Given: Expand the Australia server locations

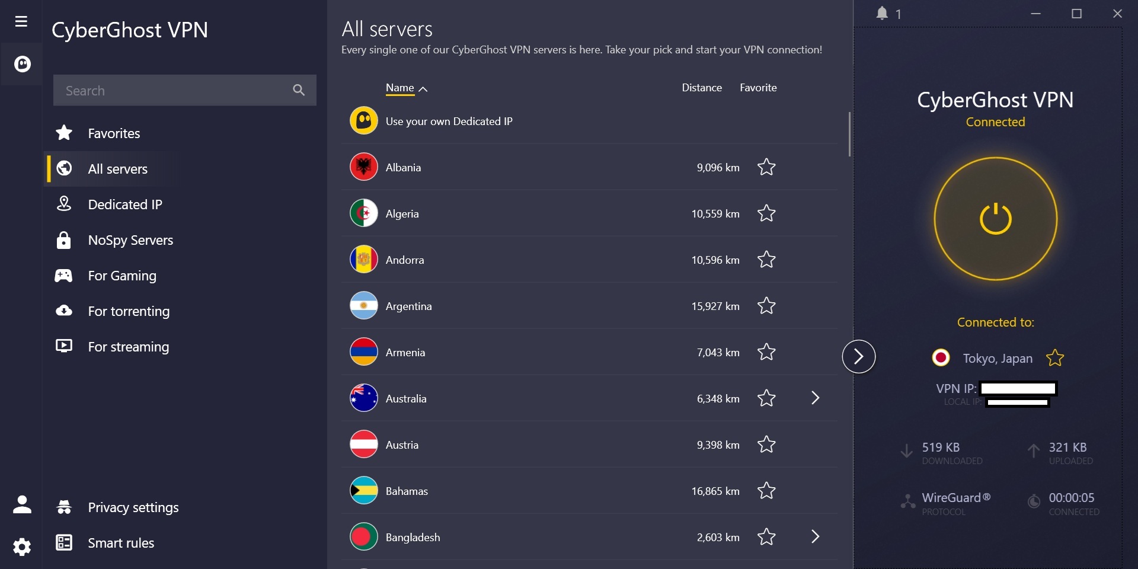Looking at the screenshot, I should [x=815, y=398].
